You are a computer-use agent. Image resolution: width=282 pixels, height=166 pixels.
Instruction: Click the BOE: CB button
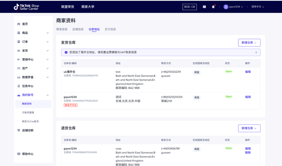[190, 7]
